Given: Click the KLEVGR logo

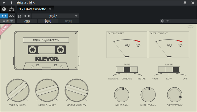Looking at the screenshot, I should pos(47,59).
